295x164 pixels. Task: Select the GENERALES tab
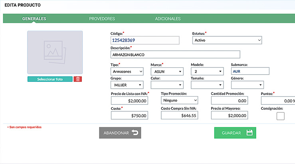point(34,19)
